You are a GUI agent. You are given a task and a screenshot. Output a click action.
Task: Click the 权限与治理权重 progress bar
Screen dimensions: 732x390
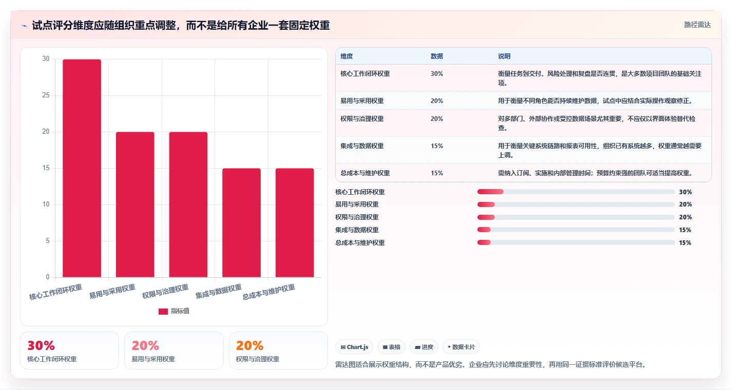tap(576, 217)
